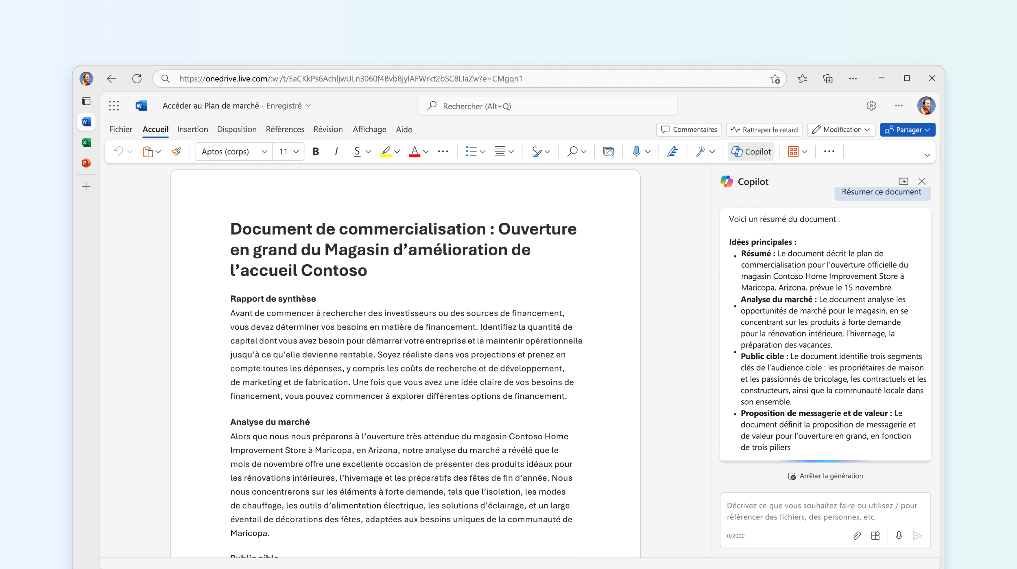Pop out the Copilot pane icon
1017x569 pixels.
[x=903, y=181]
